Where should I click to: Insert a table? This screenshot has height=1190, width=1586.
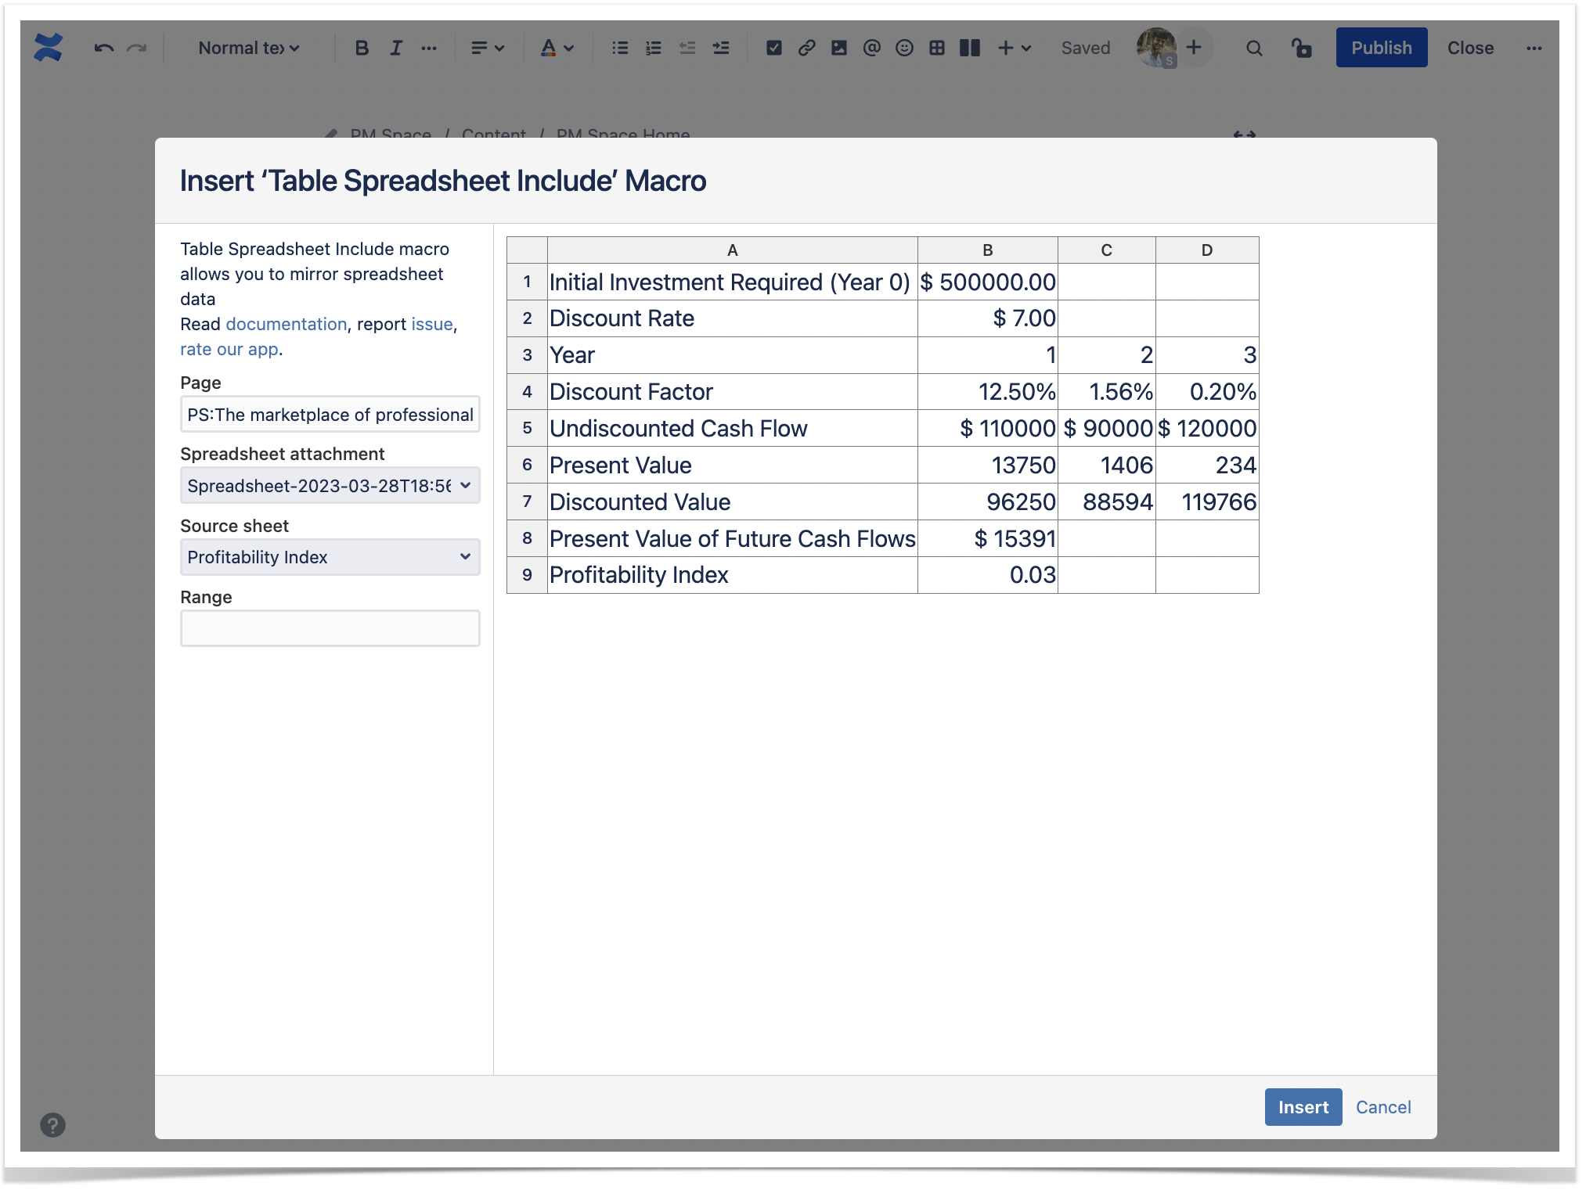coord(937,49)
